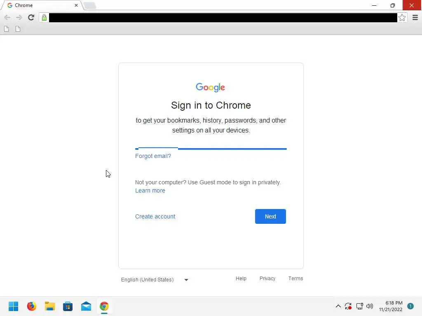This screenshot has height=316, width=422.
Task: Click the Forgot email? link
Action: (153, 156)
